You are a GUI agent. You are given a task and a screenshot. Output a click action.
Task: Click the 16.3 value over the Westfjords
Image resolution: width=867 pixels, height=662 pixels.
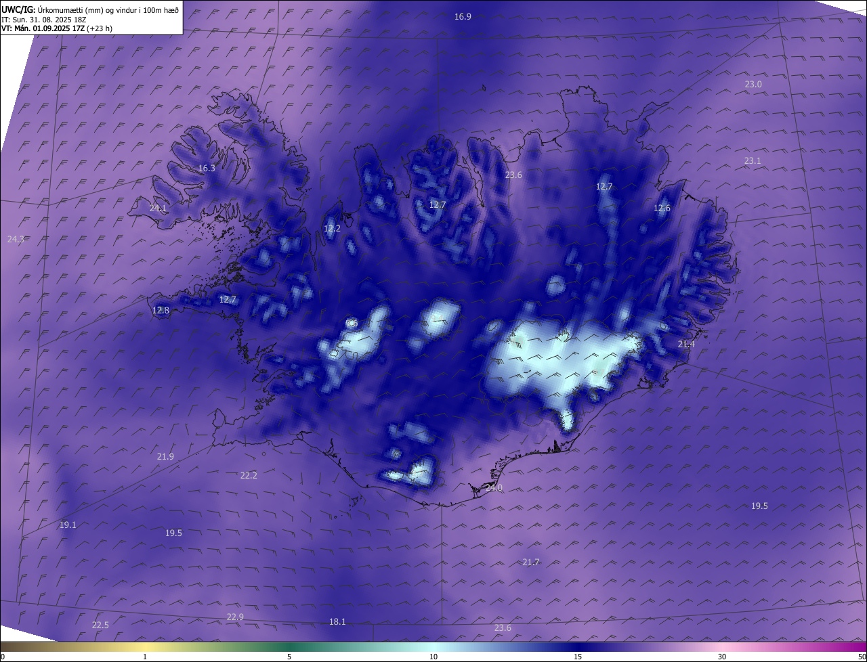coord(207,168)
